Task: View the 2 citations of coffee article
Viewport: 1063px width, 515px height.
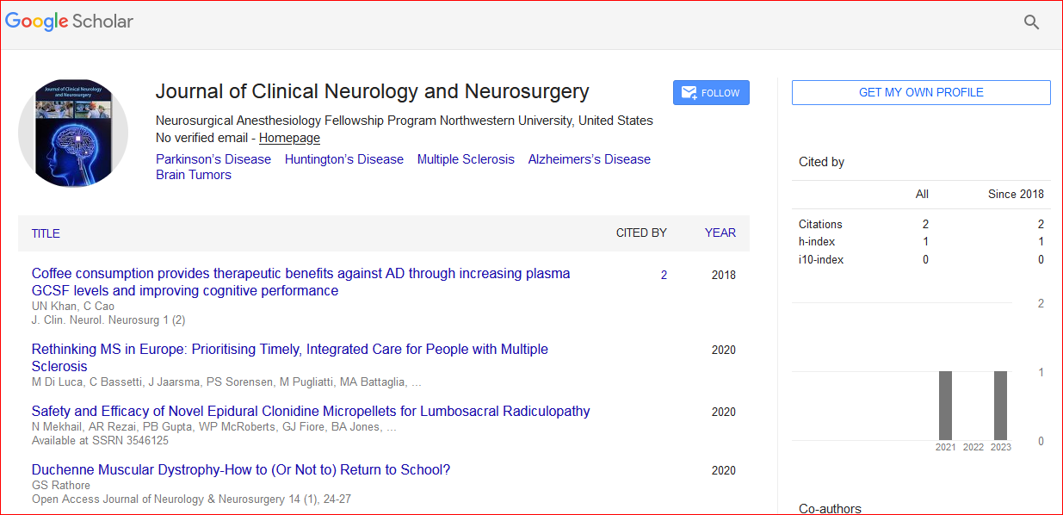Action: (x=664, y=276)
